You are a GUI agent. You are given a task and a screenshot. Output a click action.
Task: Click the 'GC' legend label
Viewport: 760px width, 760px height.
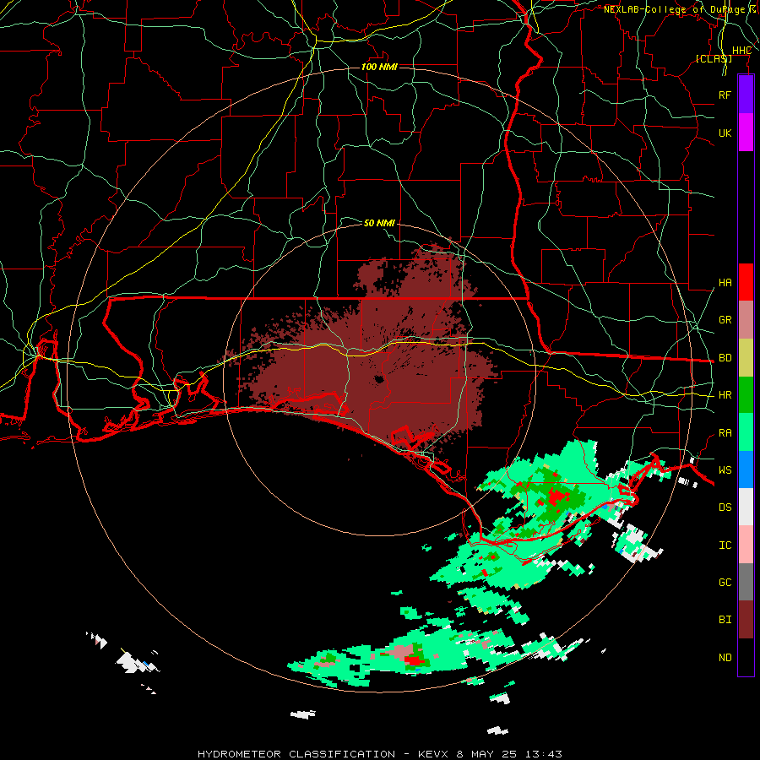725,582
